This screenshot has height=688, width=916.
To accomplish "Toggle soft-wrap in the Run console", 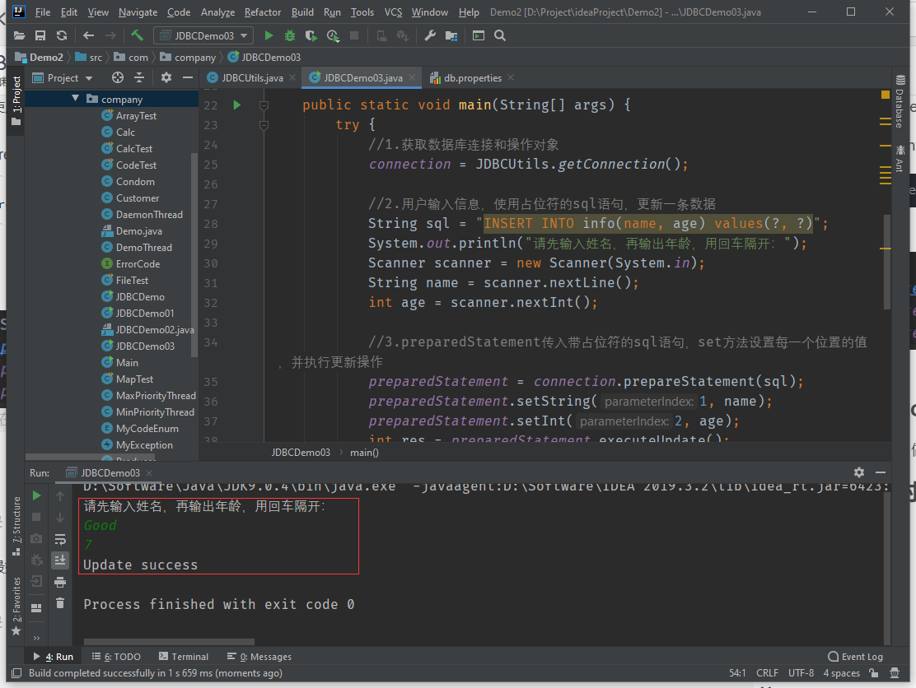I will pos(59,538).
